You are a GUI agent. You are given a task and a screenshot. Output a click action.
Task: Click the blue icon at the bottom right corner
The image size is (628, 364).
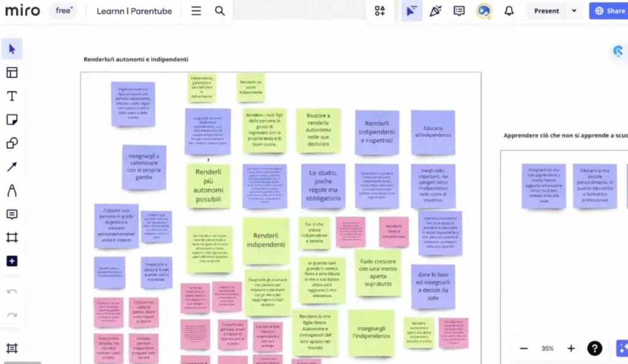coord(622,349)
